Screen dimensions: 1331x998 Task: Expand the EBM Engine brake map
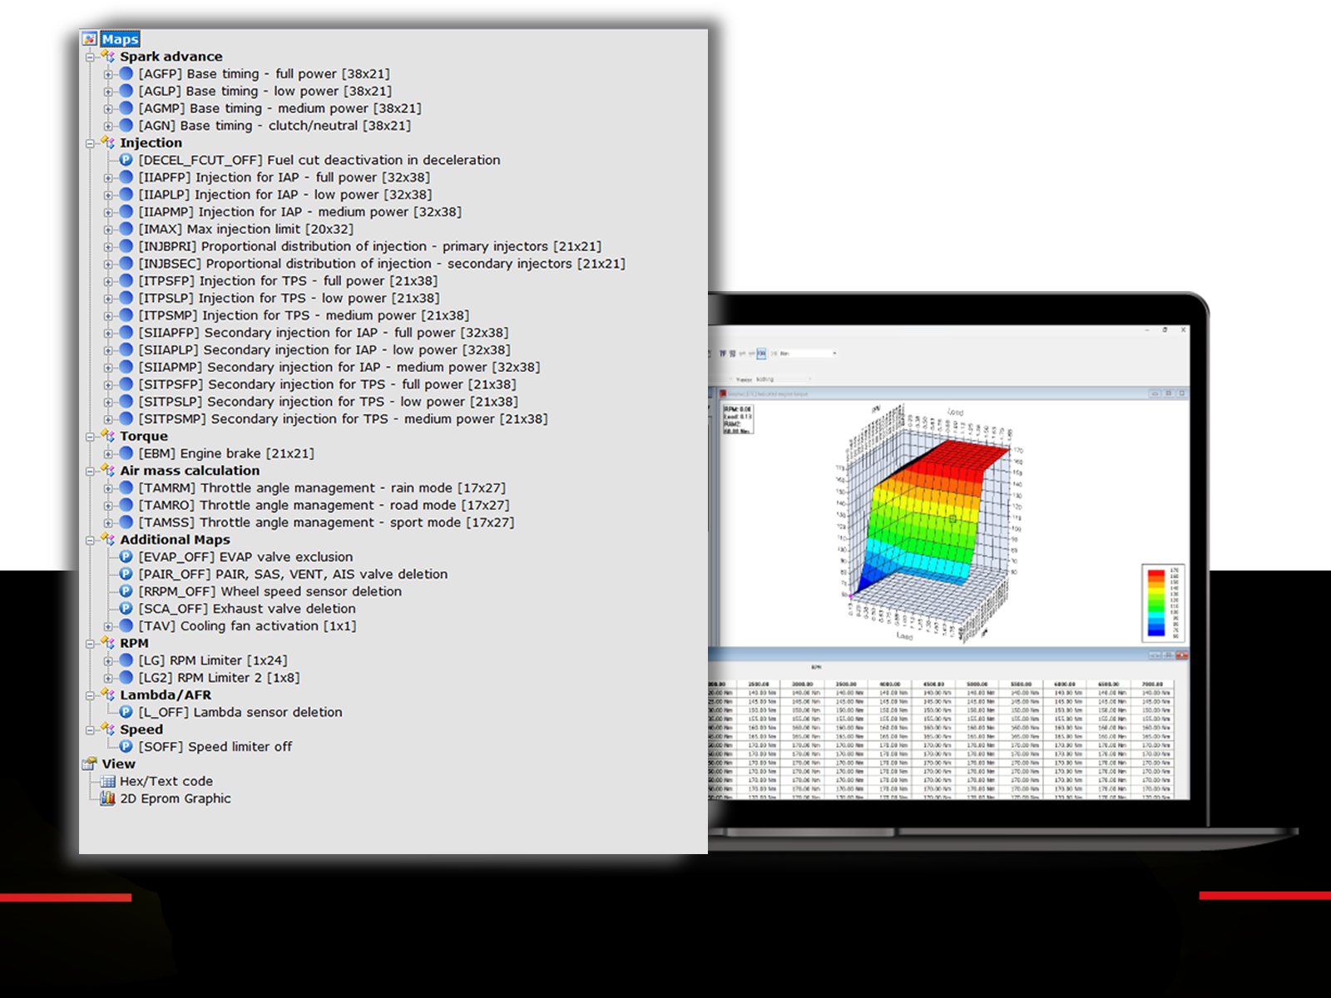[108, 454]
